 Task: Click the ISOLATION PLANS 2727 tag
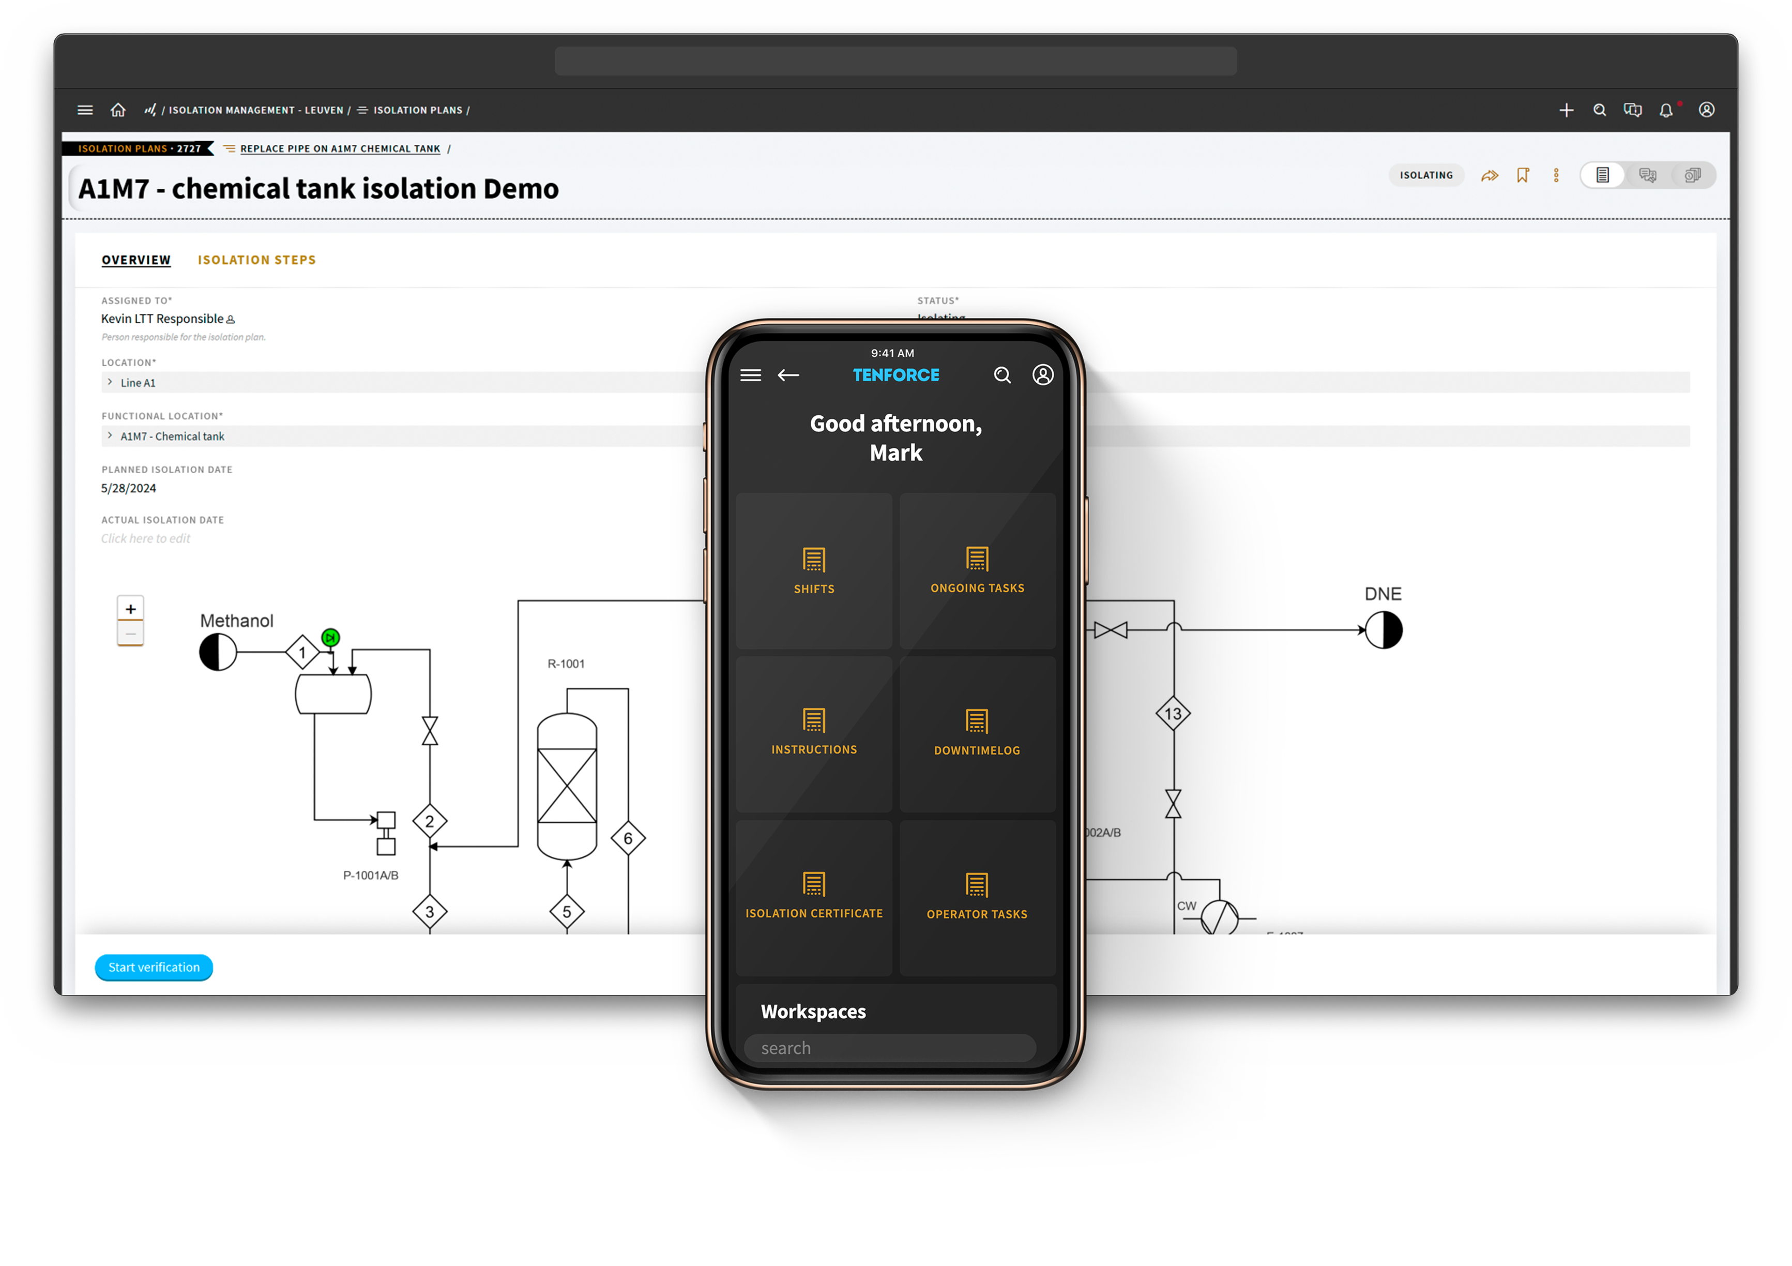[138, 148]
